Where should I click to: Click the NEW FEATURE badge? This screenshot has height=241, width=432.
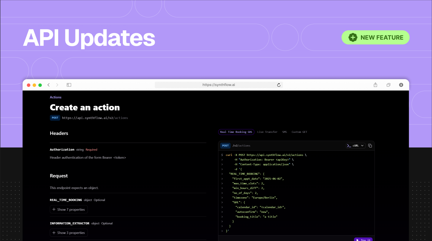point(375,37)
